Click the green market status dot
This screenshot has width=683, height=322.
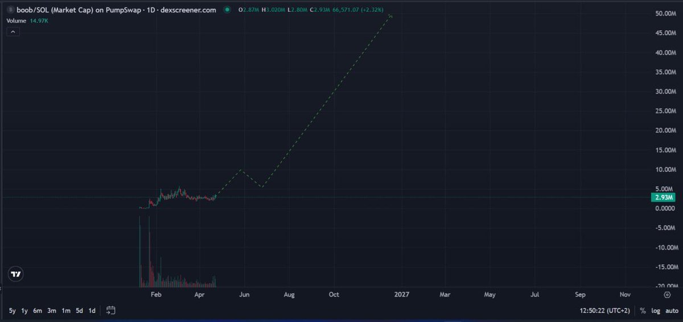228,10
